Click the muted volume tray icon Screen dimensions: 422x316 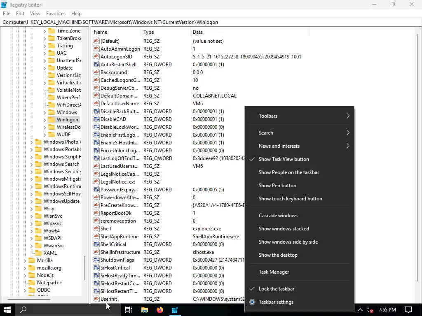pos(370,310)
